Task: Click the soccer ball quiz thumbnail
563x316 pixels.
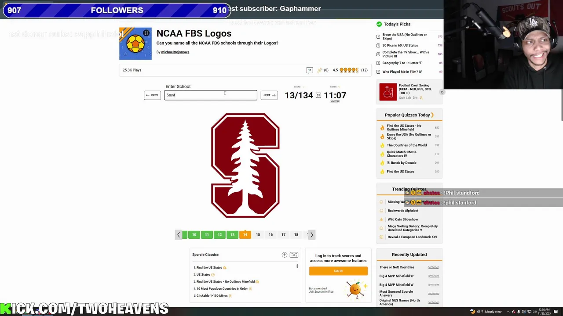Action: (135, 44)
